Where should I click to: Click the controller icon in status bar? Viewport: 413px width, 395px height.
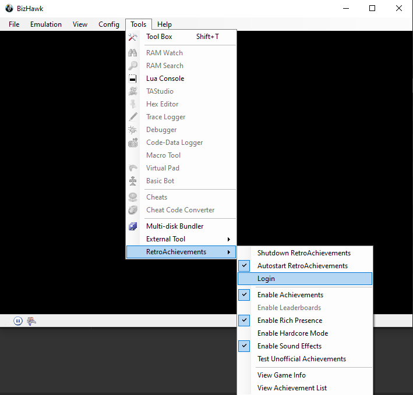pyautogui.click(x=31, y=321)
